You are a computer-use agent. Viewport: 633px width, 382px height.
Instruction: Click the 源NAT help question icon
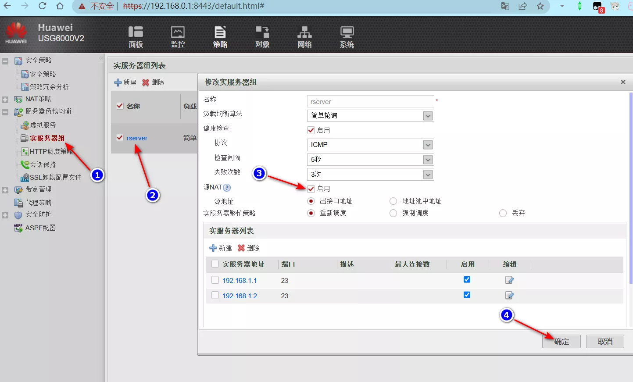click(x=227, y=188)
